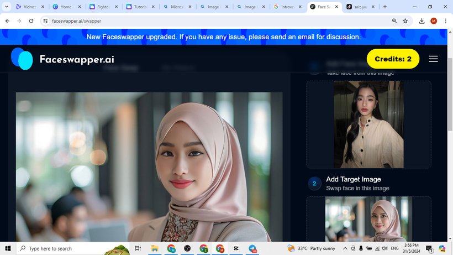The image size is (453, 255).
Task: Click the Faceswapper.ai logo
Action: click(22, 59)
